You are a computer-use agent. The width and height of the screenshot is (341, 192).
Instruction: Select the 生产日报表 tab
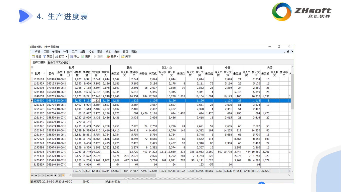pyautogui.click(x=39, y=62)
